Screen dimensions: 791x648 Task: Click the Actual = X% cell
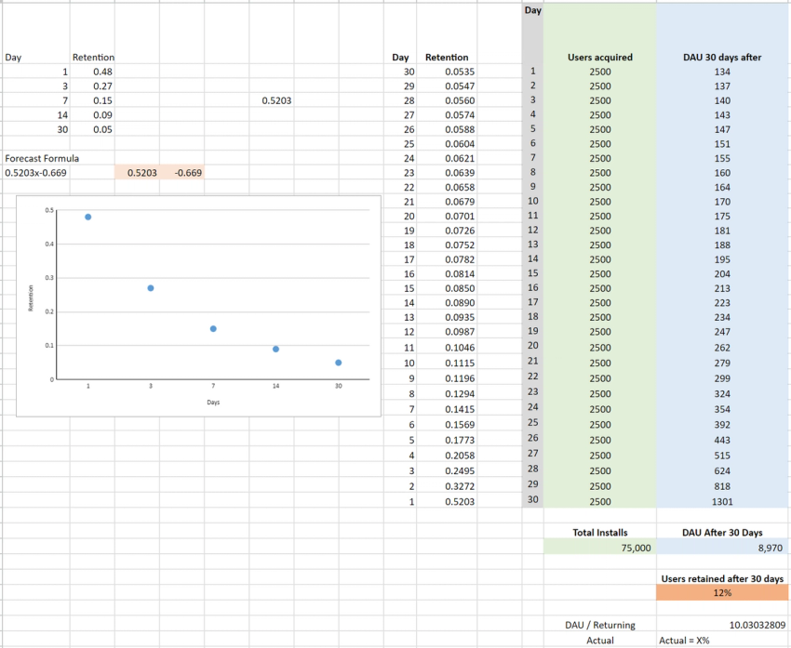click(x=687, y=641)
